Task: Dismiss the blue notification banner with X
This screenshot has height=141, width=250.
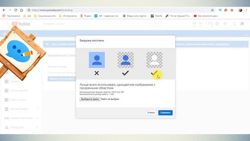Action: 245,45
